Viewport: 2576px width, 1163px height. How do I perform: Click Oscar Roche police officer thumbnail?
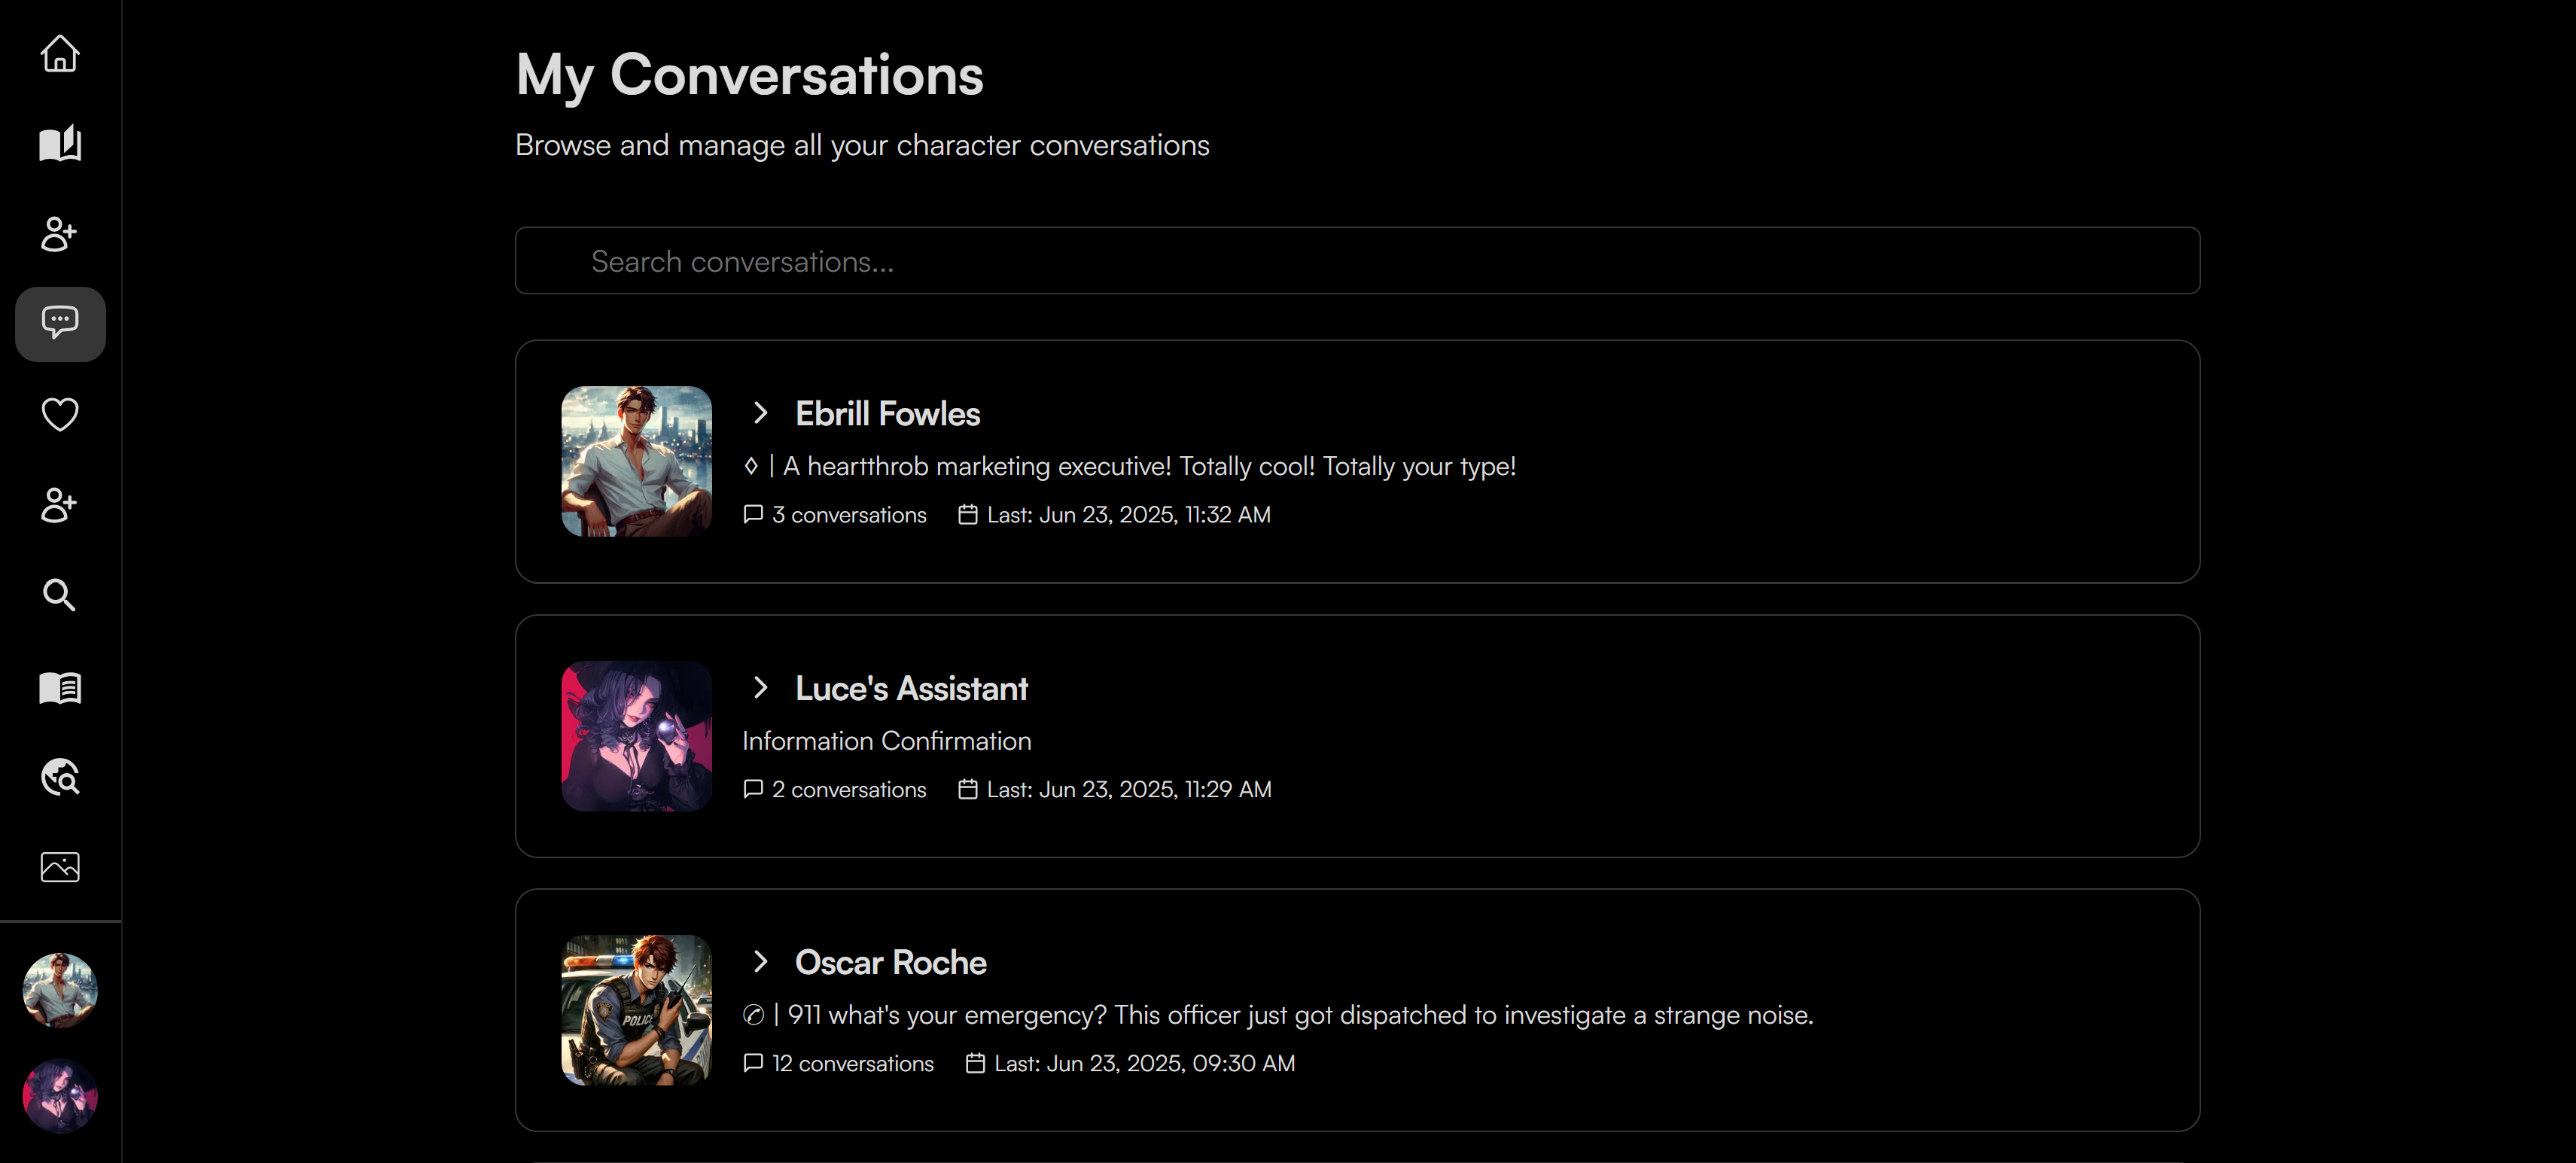tap(636, 1010)
